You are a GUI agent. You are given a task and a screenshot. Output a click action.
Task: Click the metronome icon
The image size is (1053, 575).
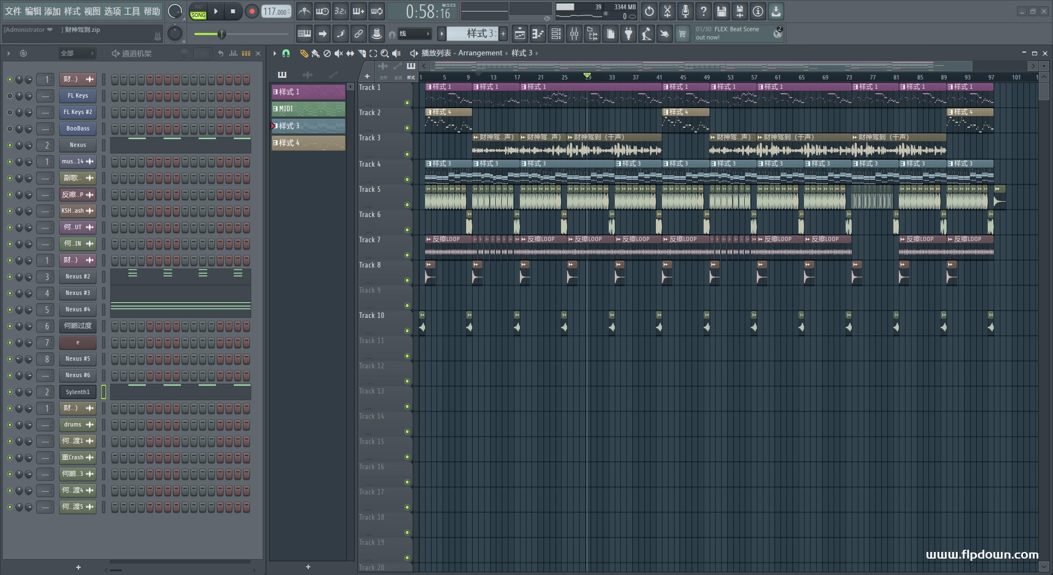click(x=304, y=12)
